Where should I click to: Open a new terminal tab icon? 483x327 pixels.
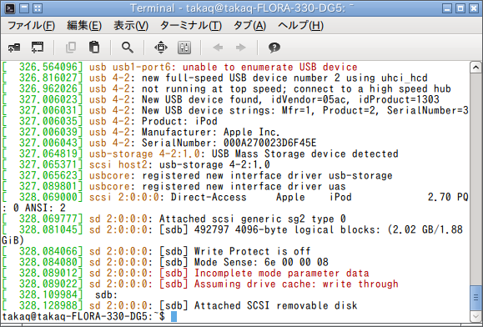[x=14, y=48]
